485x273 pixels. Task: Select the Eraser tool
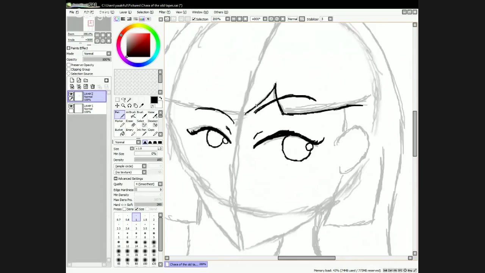[x=130, y=124]
